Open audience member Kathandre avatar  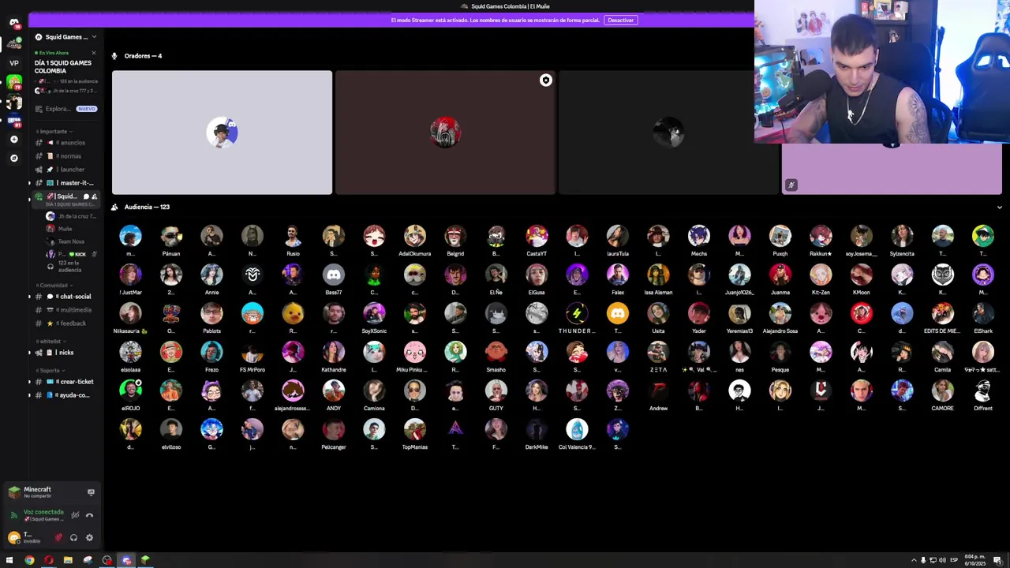click(334, 353)
